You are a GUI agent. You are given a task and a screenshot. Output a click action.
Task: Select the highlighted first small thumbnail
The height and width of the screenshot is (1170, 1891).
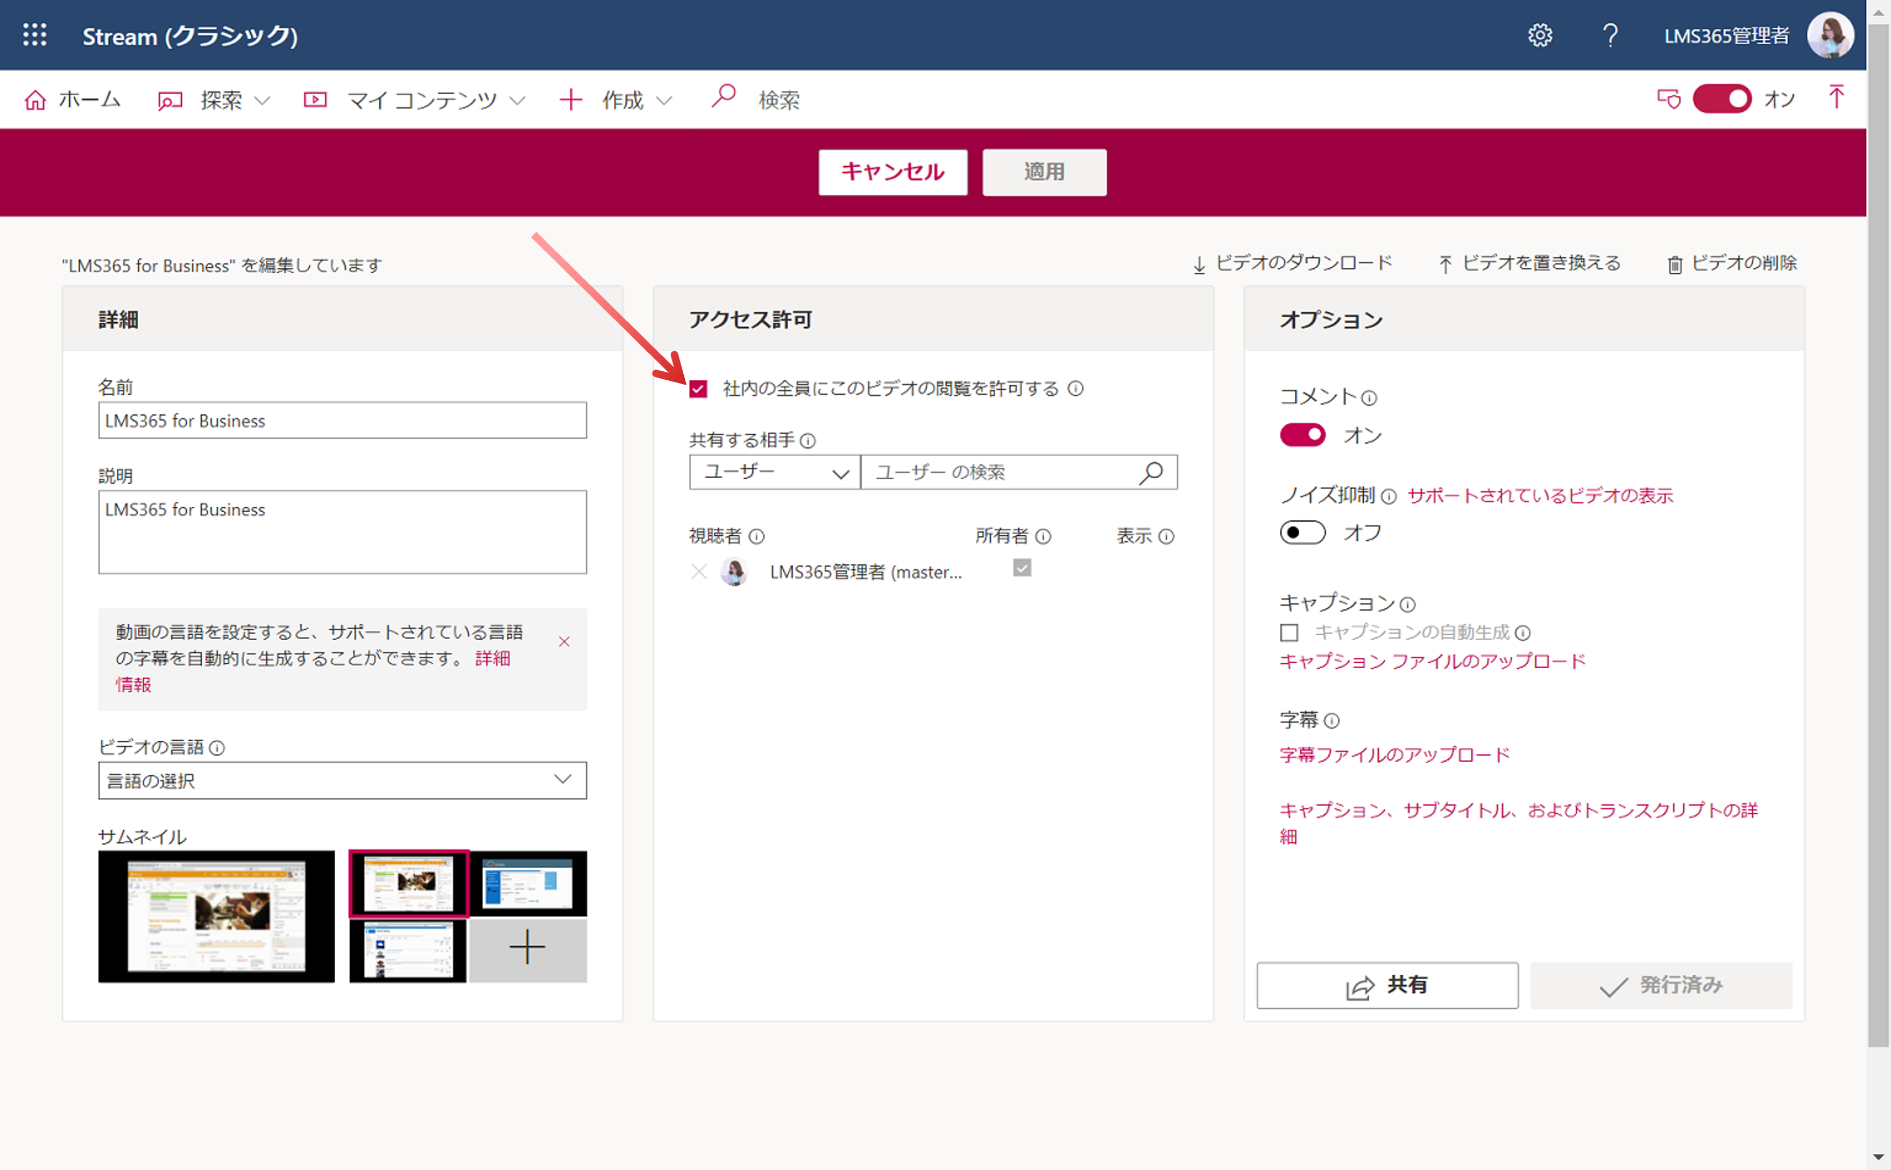coord(408,884)
